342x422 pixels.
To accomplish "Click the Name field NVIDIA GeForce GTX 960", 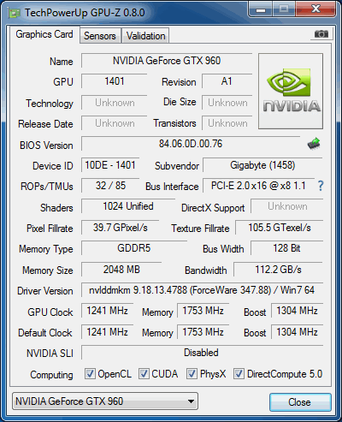I will [x=167, y=61].
